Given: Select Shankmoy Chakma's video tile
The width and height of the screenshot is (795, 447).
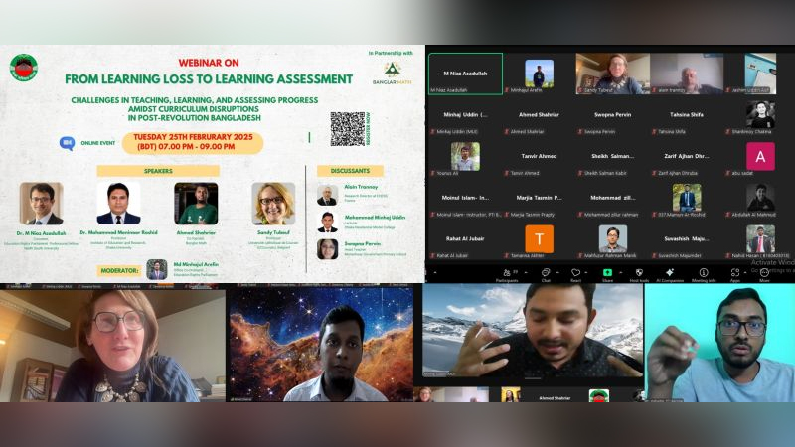Looking at the screenshot, I should tap(759, 115).
